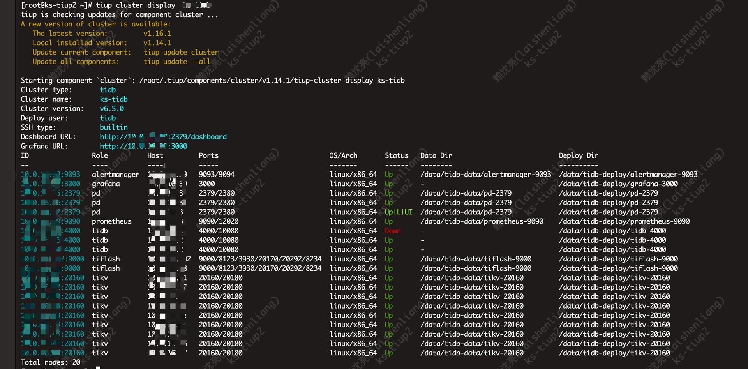The image size is (748, 369).
Task: Click the red Down status of tidb
Action: 392,231
